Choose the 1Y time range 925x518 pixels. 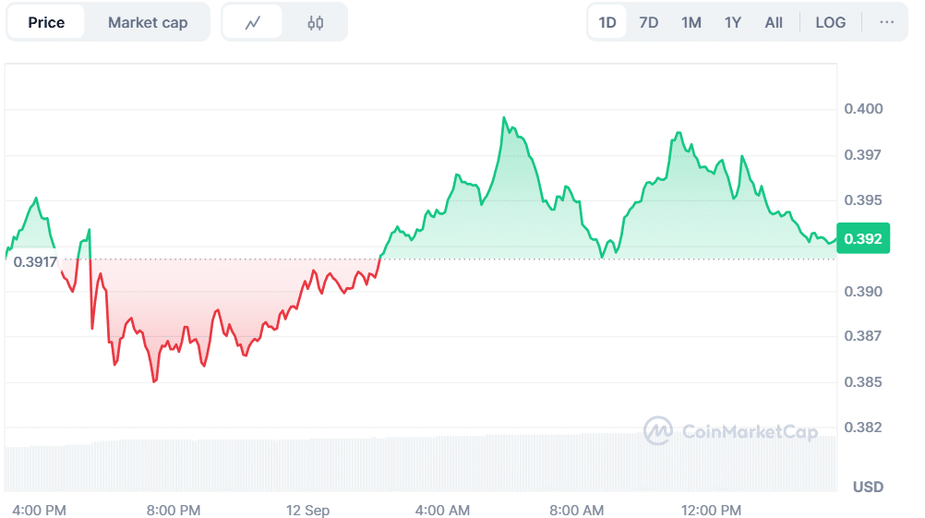coord(732,22)
